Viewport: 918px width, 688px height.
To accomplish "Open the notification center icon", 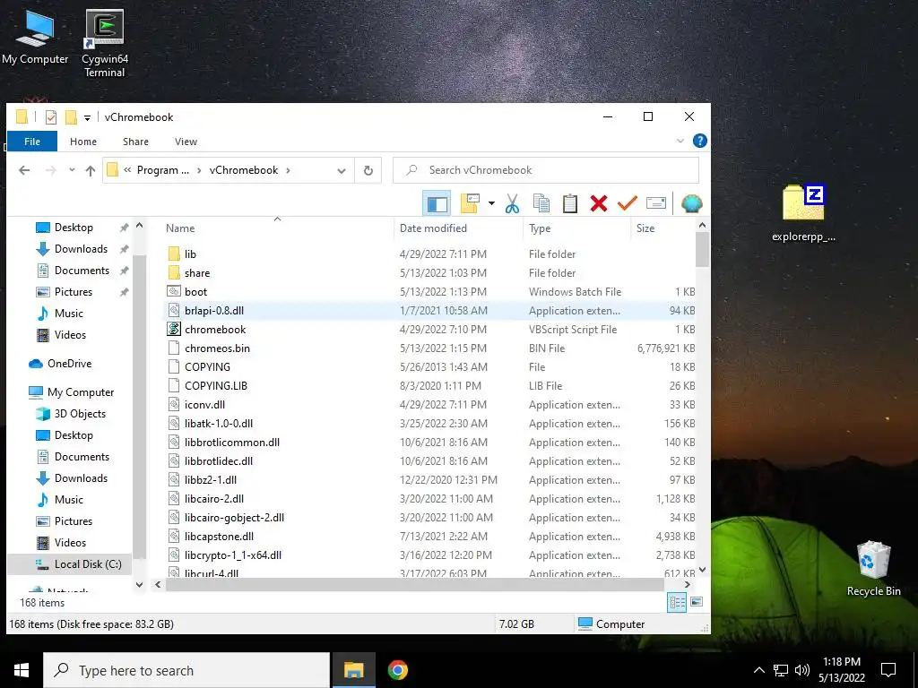I will click(888, 670).
